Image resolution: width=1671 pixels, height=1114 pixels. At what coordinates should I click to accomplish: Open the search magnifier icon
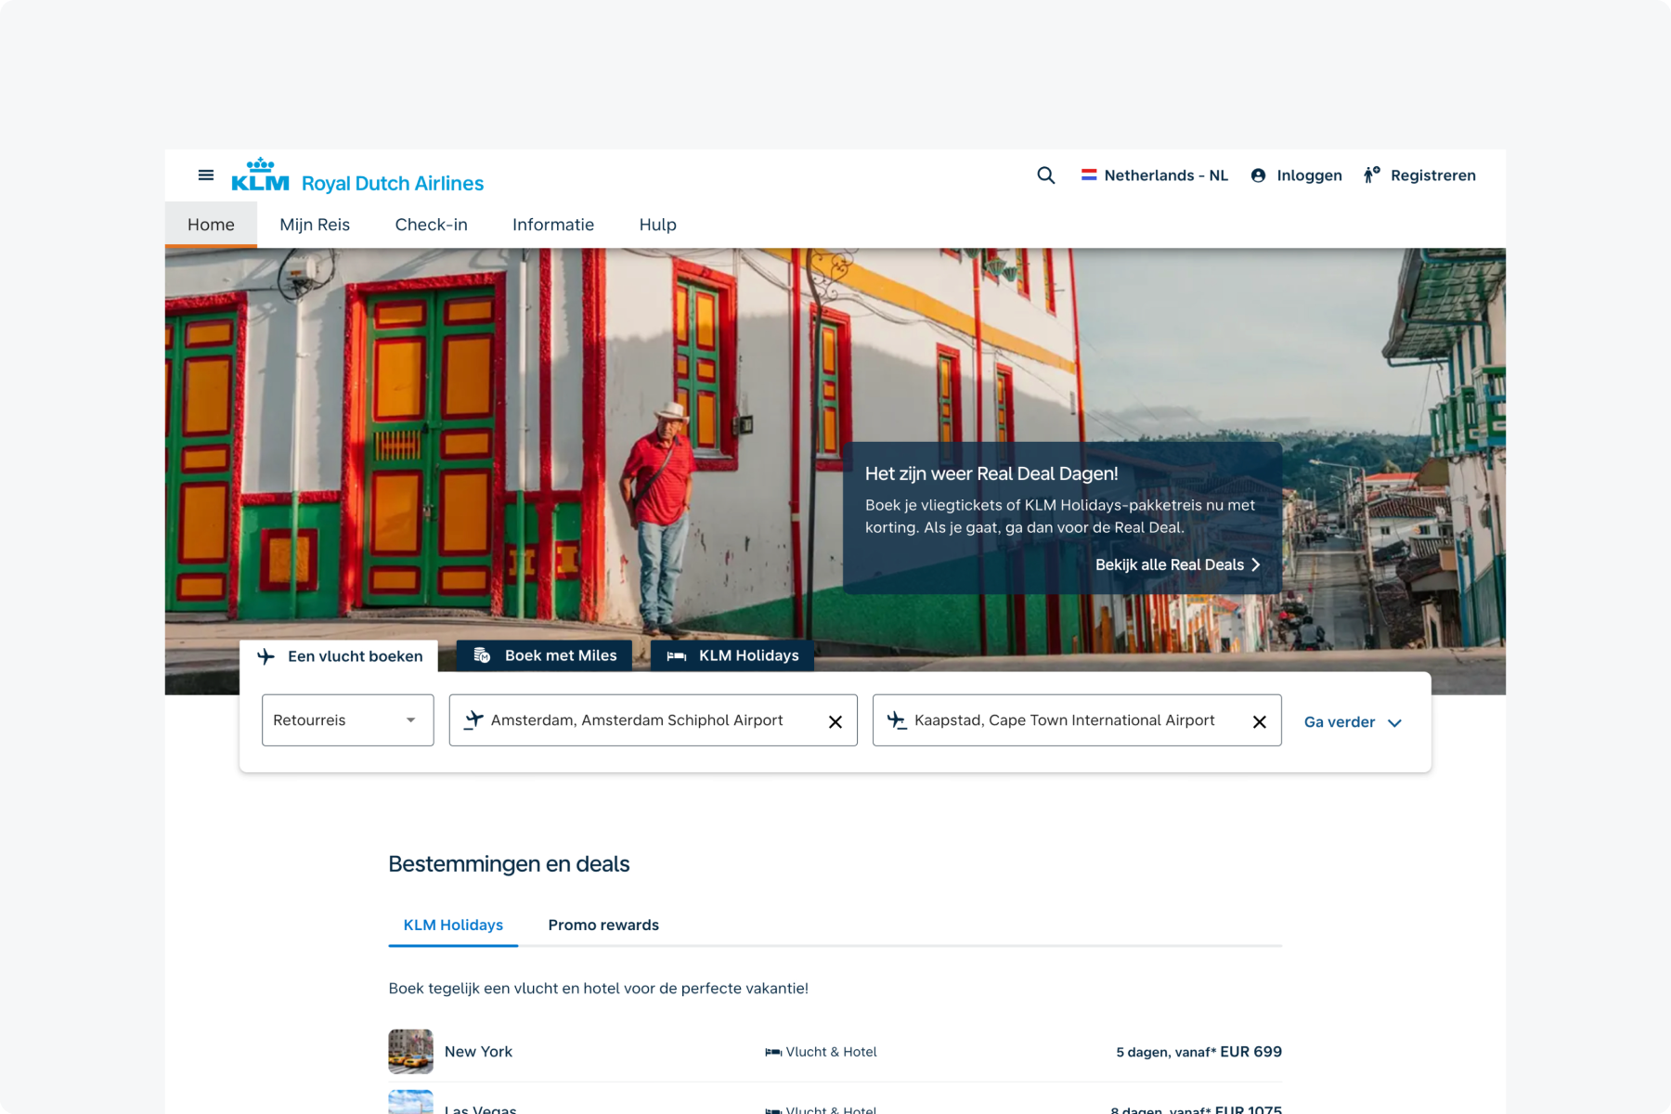pyautogui.click(x=1046, y=175)
